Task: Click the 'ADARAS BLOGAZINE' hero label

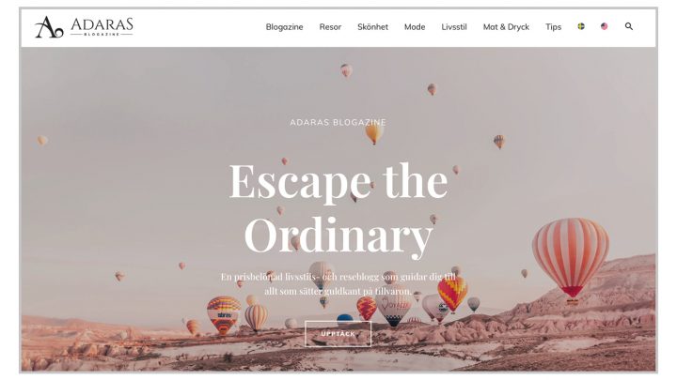Action: (x=338, y=122)
